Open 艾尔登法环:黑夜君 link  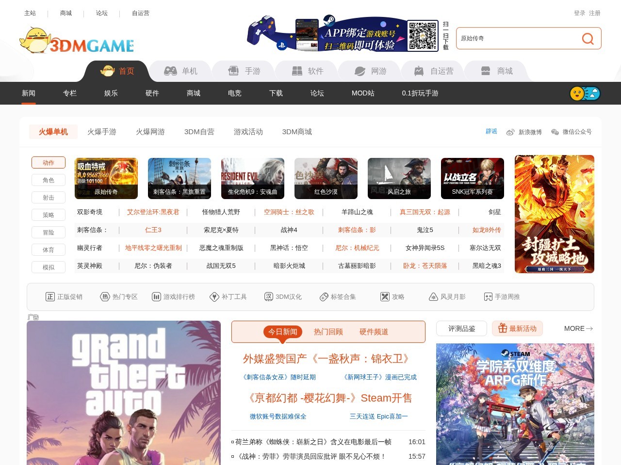pos(153,212)
